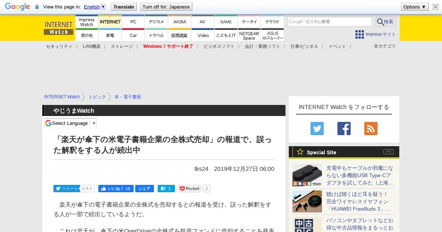Open Windows 7 サポート終了 link
Screen dimensions: 442x232
168,46
